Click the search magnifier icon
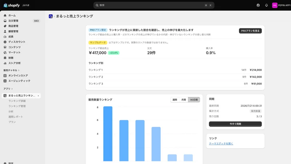 pyautogui.click(x=97, y=5)
